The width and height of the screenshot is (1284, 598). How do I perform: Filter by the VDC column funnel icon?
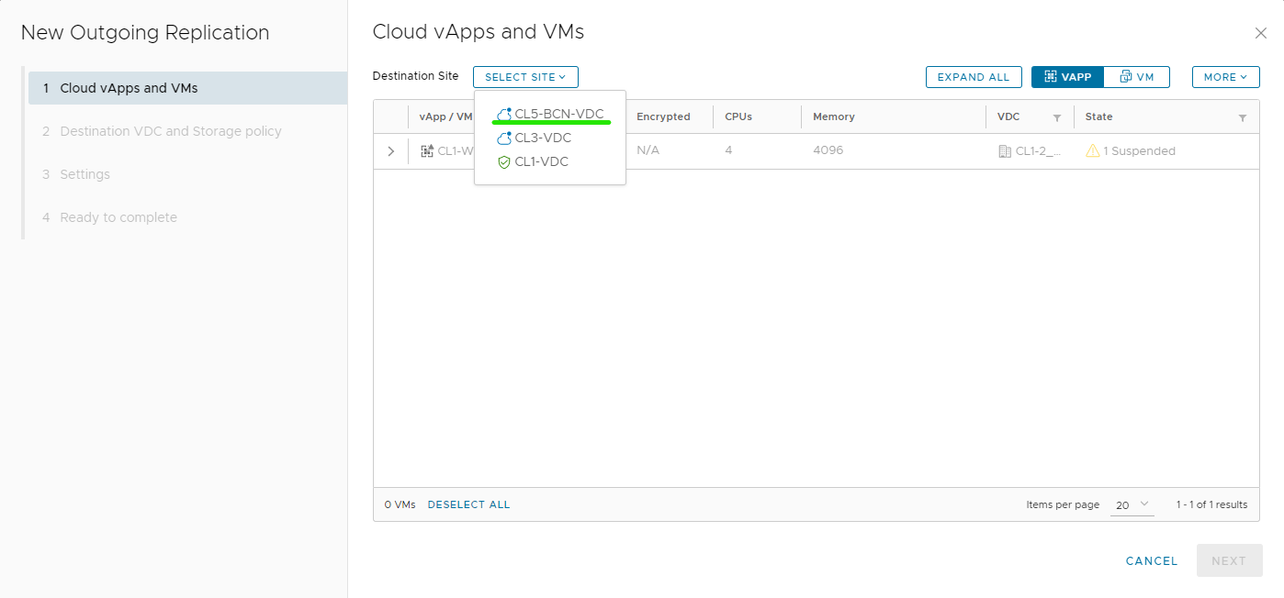1056,117
